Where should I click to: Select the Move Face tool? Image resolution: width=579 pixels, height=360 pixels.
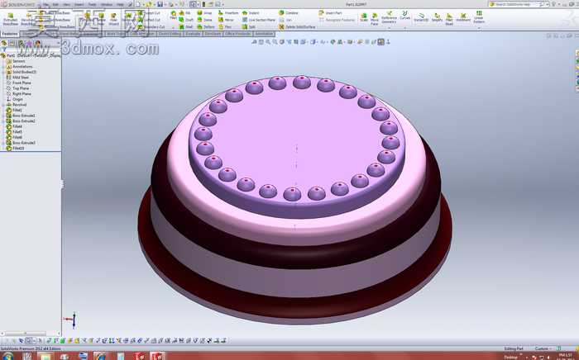(x=375, y=19)
